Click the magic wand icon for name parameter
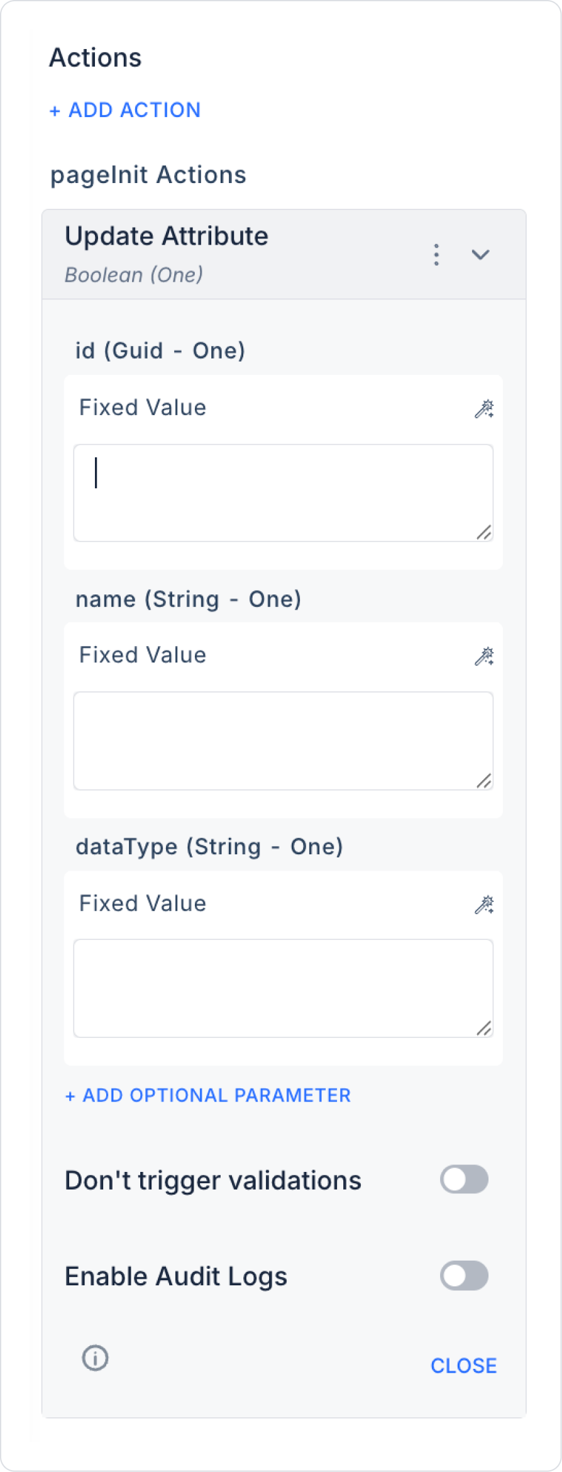Screen dimensions: 562x1472 point(483,656)
